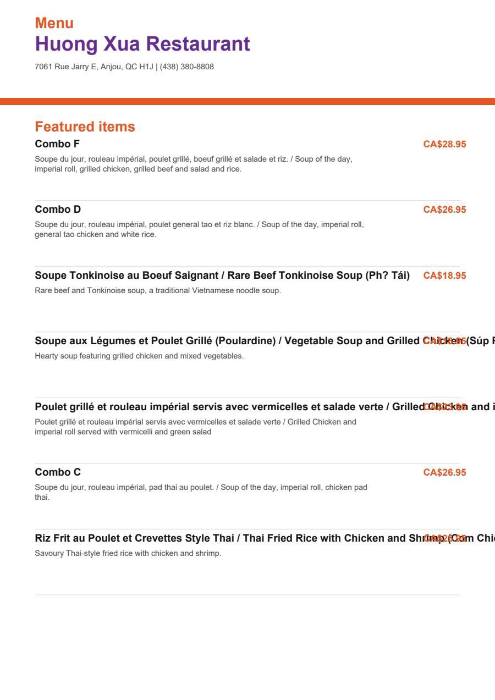This screenshot has height=700, width=495.
Task: Select the hearty soup description text
Action: point(139,356)
